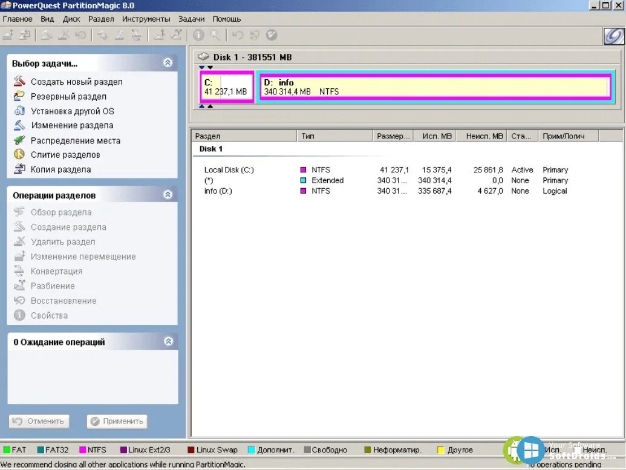This screenshot has width=626, height=470.
Task: Click the Отменить button
Action: (x=39, y=421)
